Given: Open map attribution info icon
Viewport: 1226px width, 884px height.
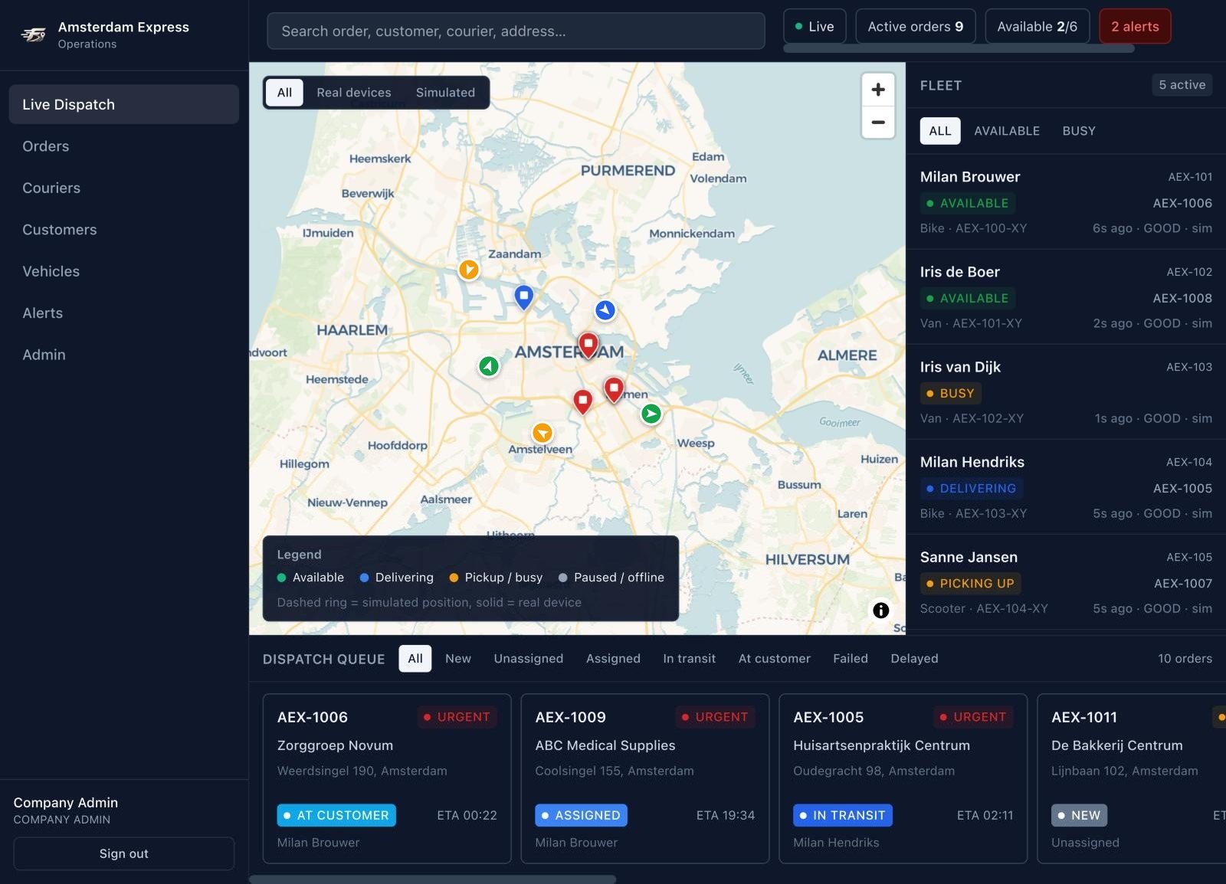Looking at the screenshot, I should tap(881, 610).
